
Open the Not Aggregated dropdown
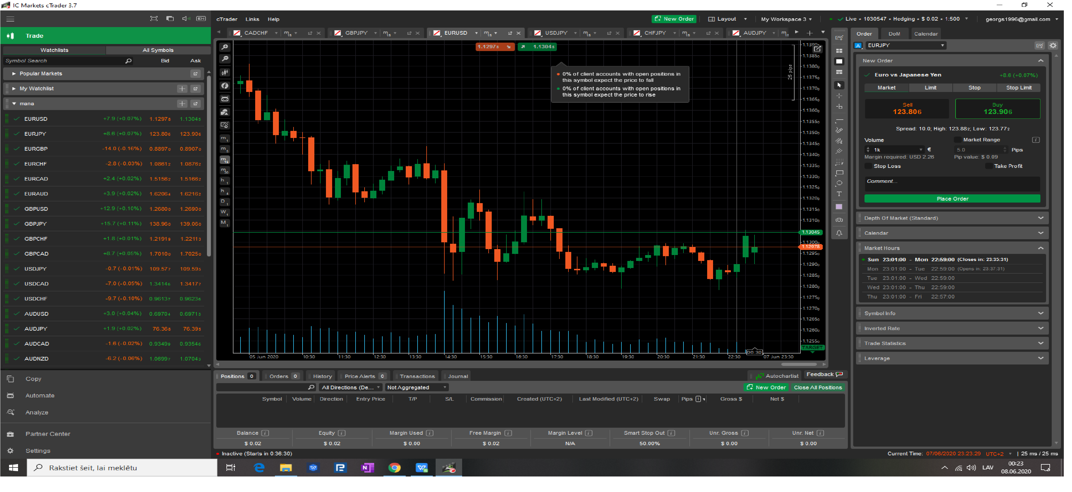click(416, 388)
